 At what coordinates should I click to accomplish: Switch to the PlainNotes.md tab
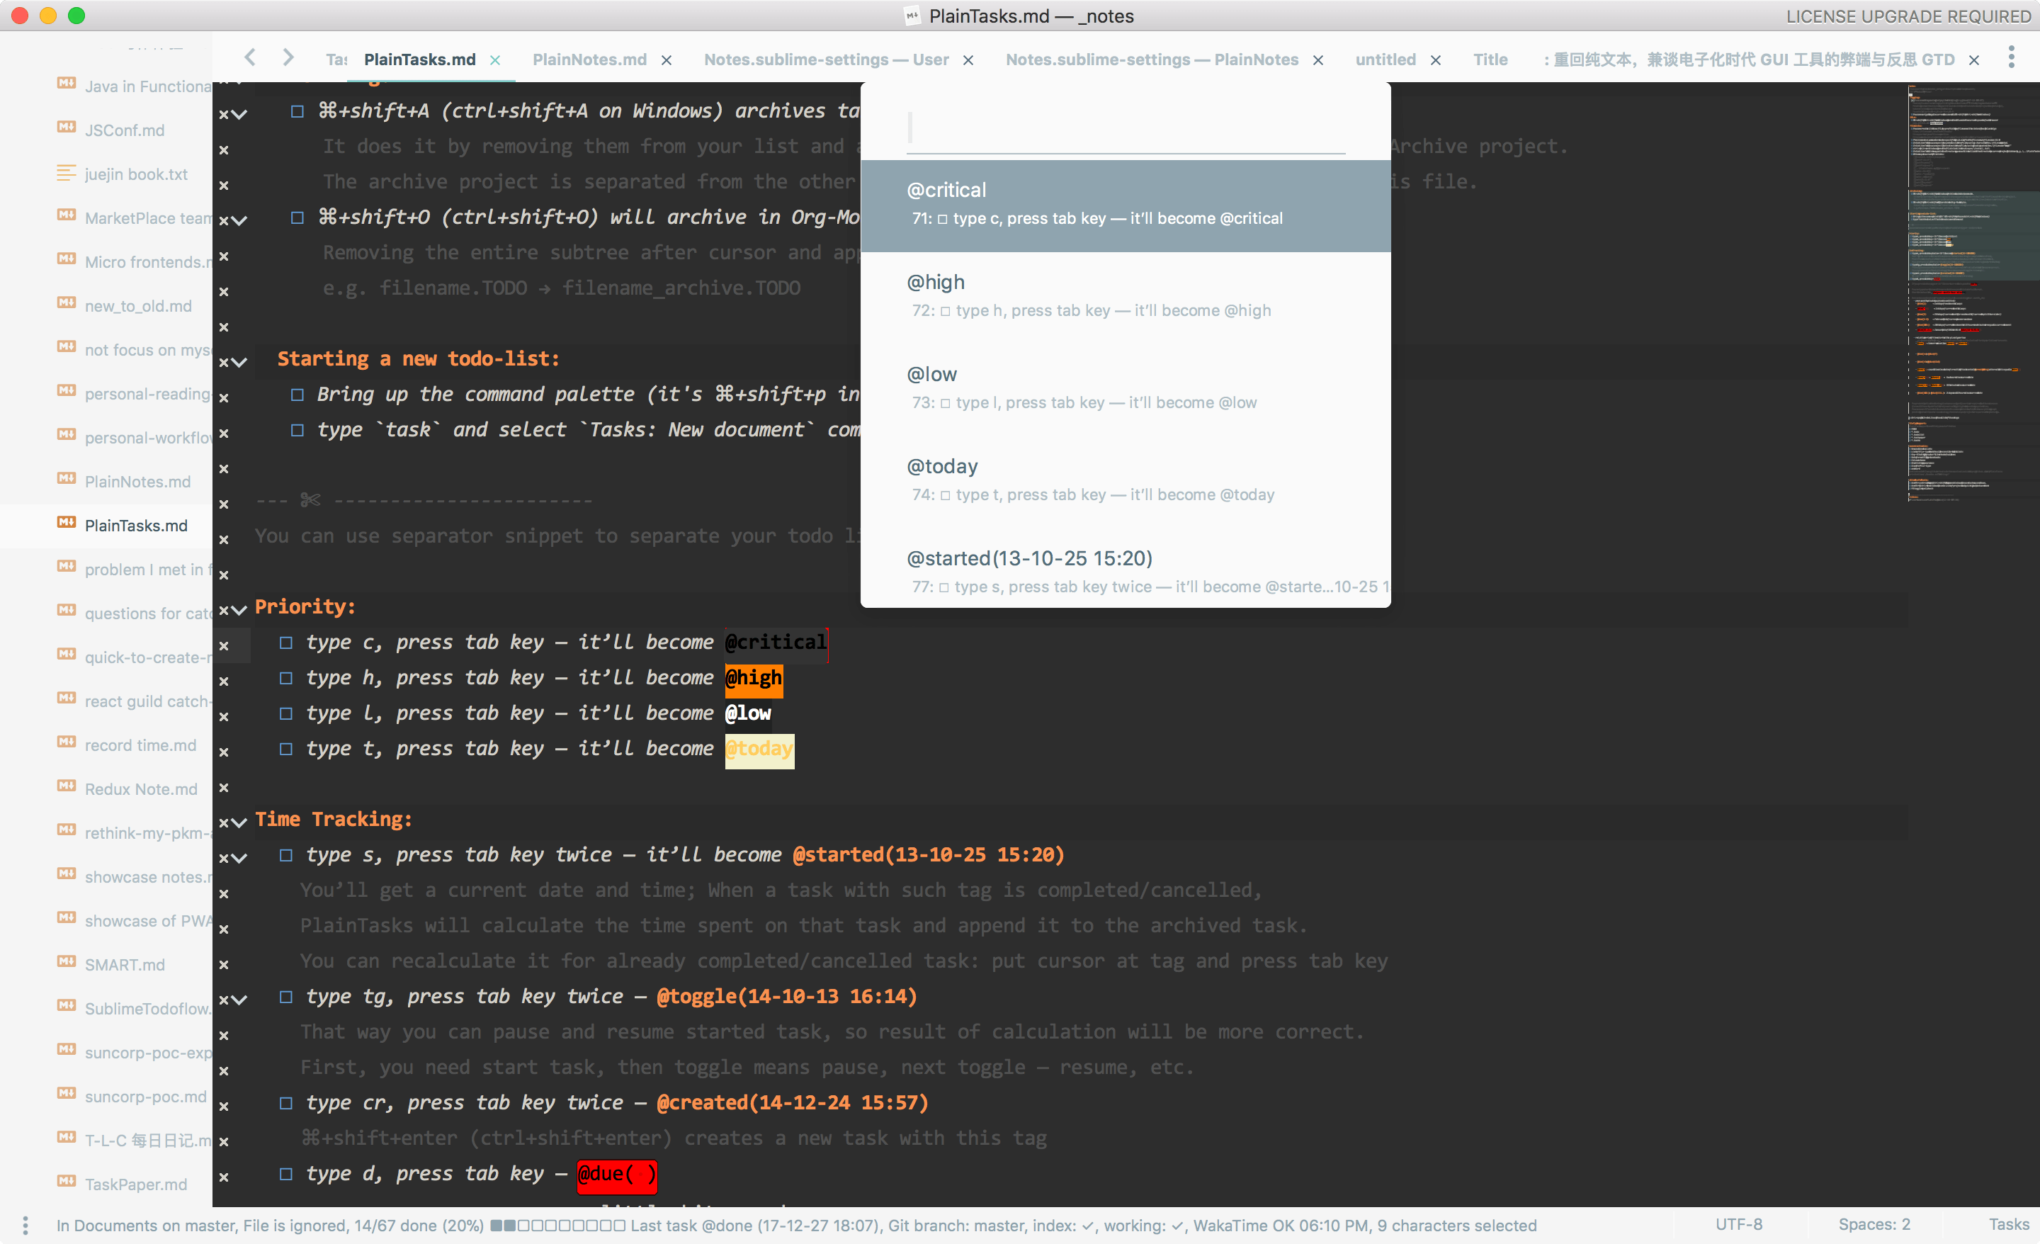coord(589,60)
